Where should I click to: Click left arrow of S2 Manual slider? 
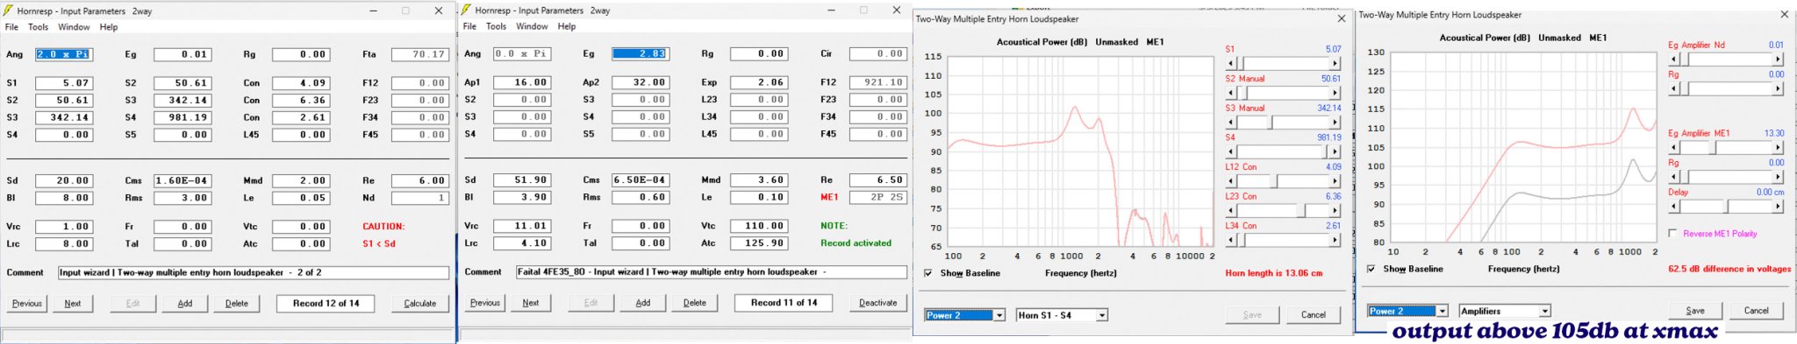(x=1230, y=93)
